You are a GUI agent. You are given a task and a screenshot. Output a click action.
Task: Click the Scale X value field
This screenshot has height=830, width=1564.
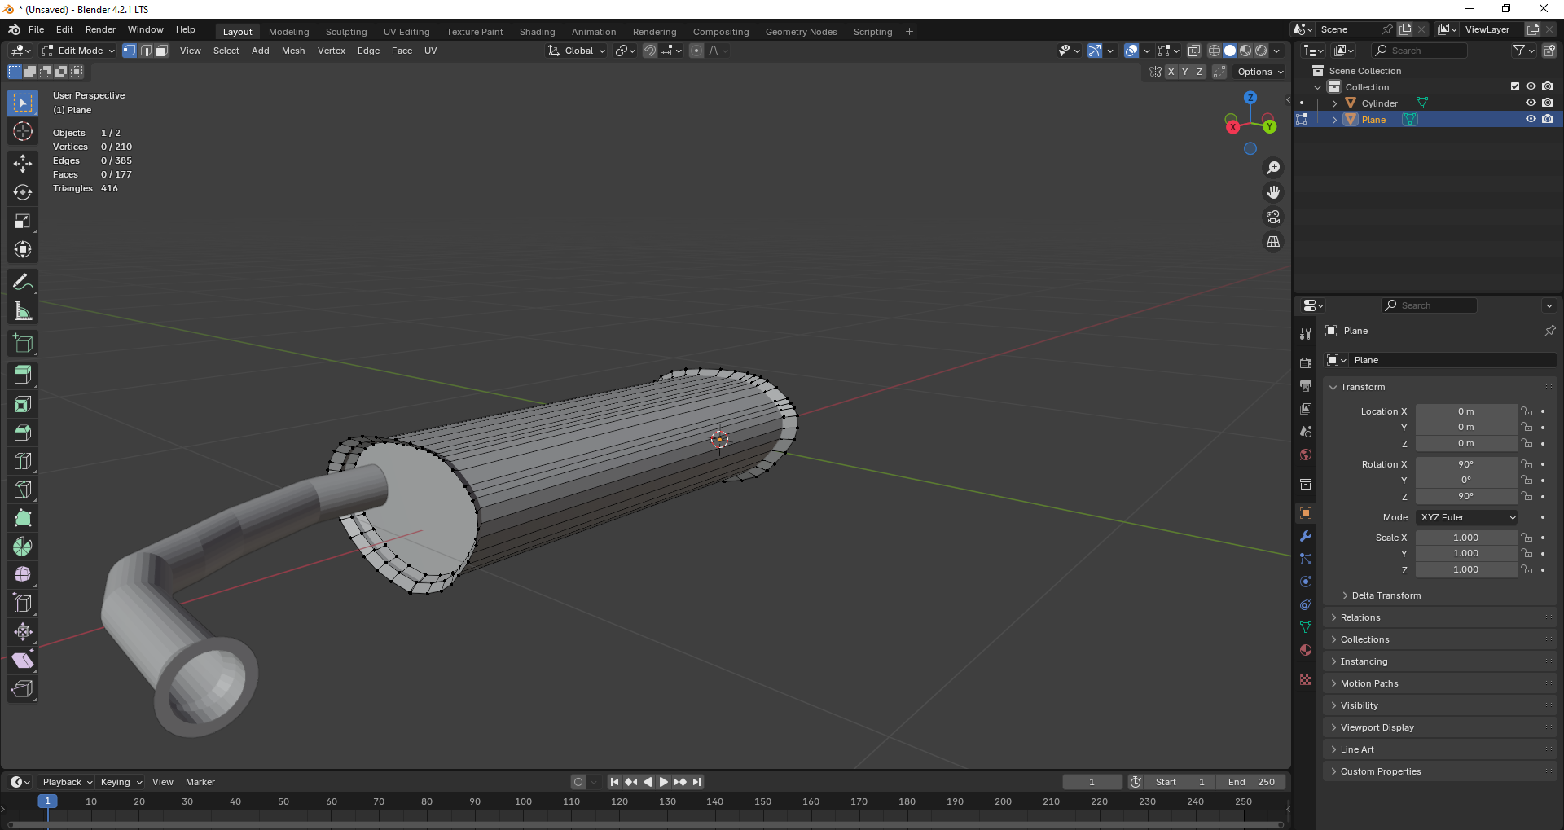(1466, 538)
